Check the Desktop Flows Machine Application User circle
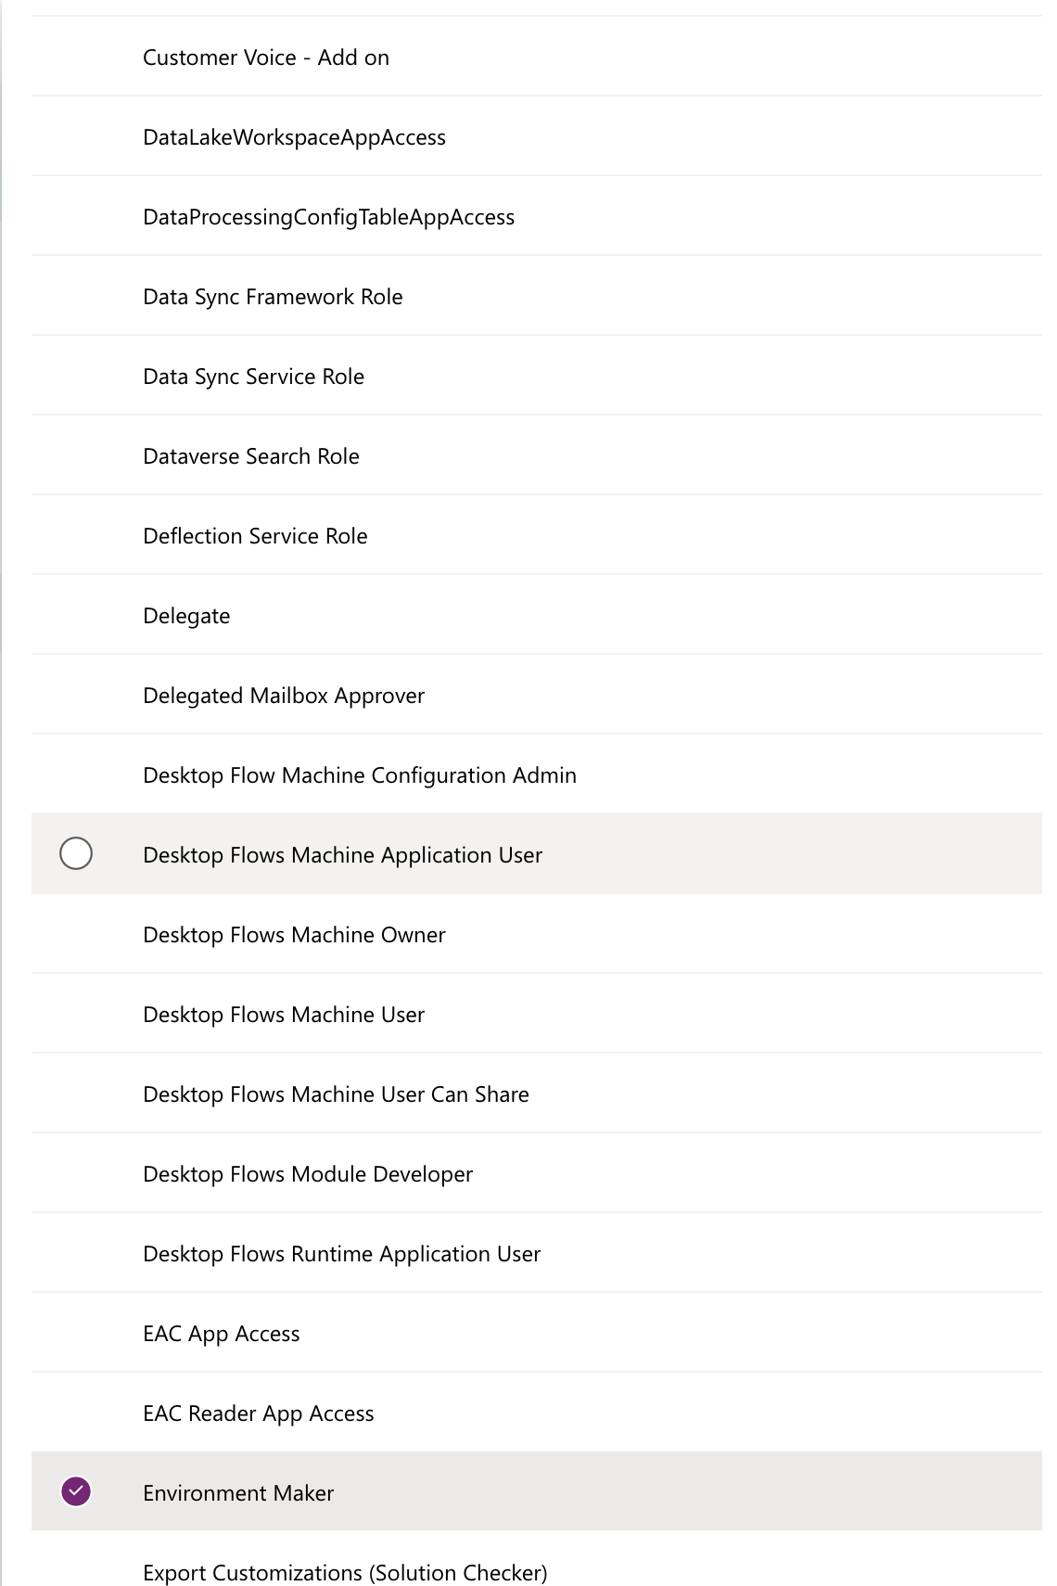The width and height of the screenshot is (1057, 1586). [x=76, y=853]
